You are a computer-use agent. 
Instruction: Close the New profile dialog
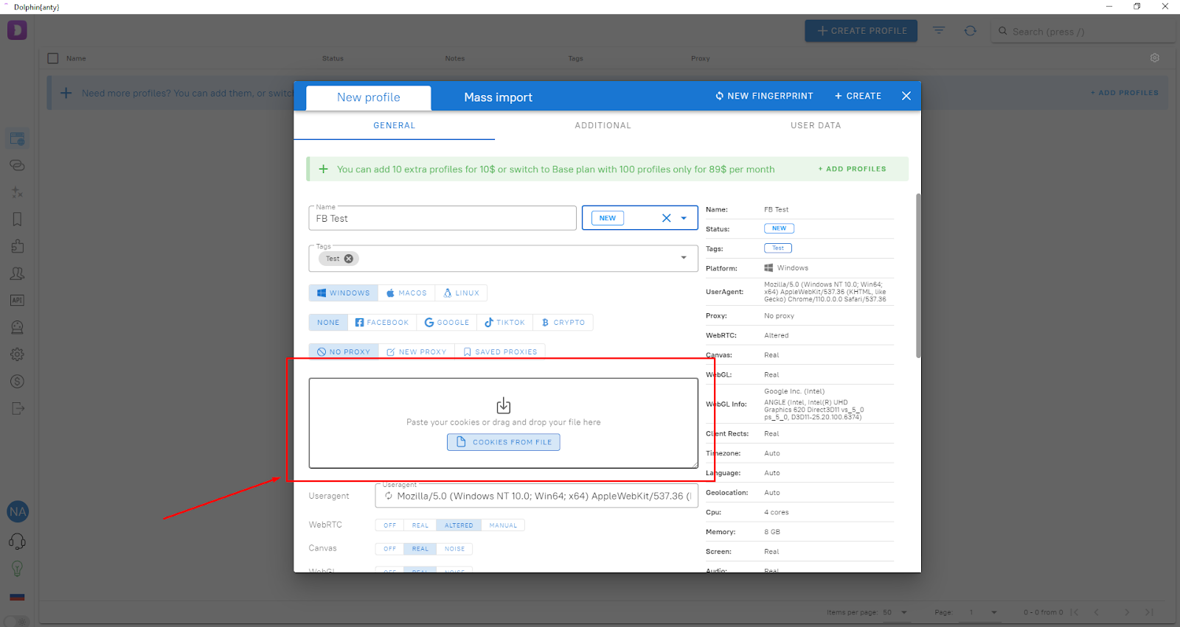[x=906, y=96]
